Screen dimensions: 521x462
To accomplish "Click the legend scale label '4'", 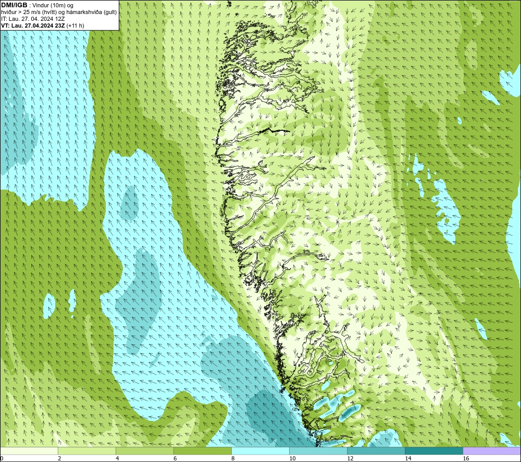I will 117,459.
